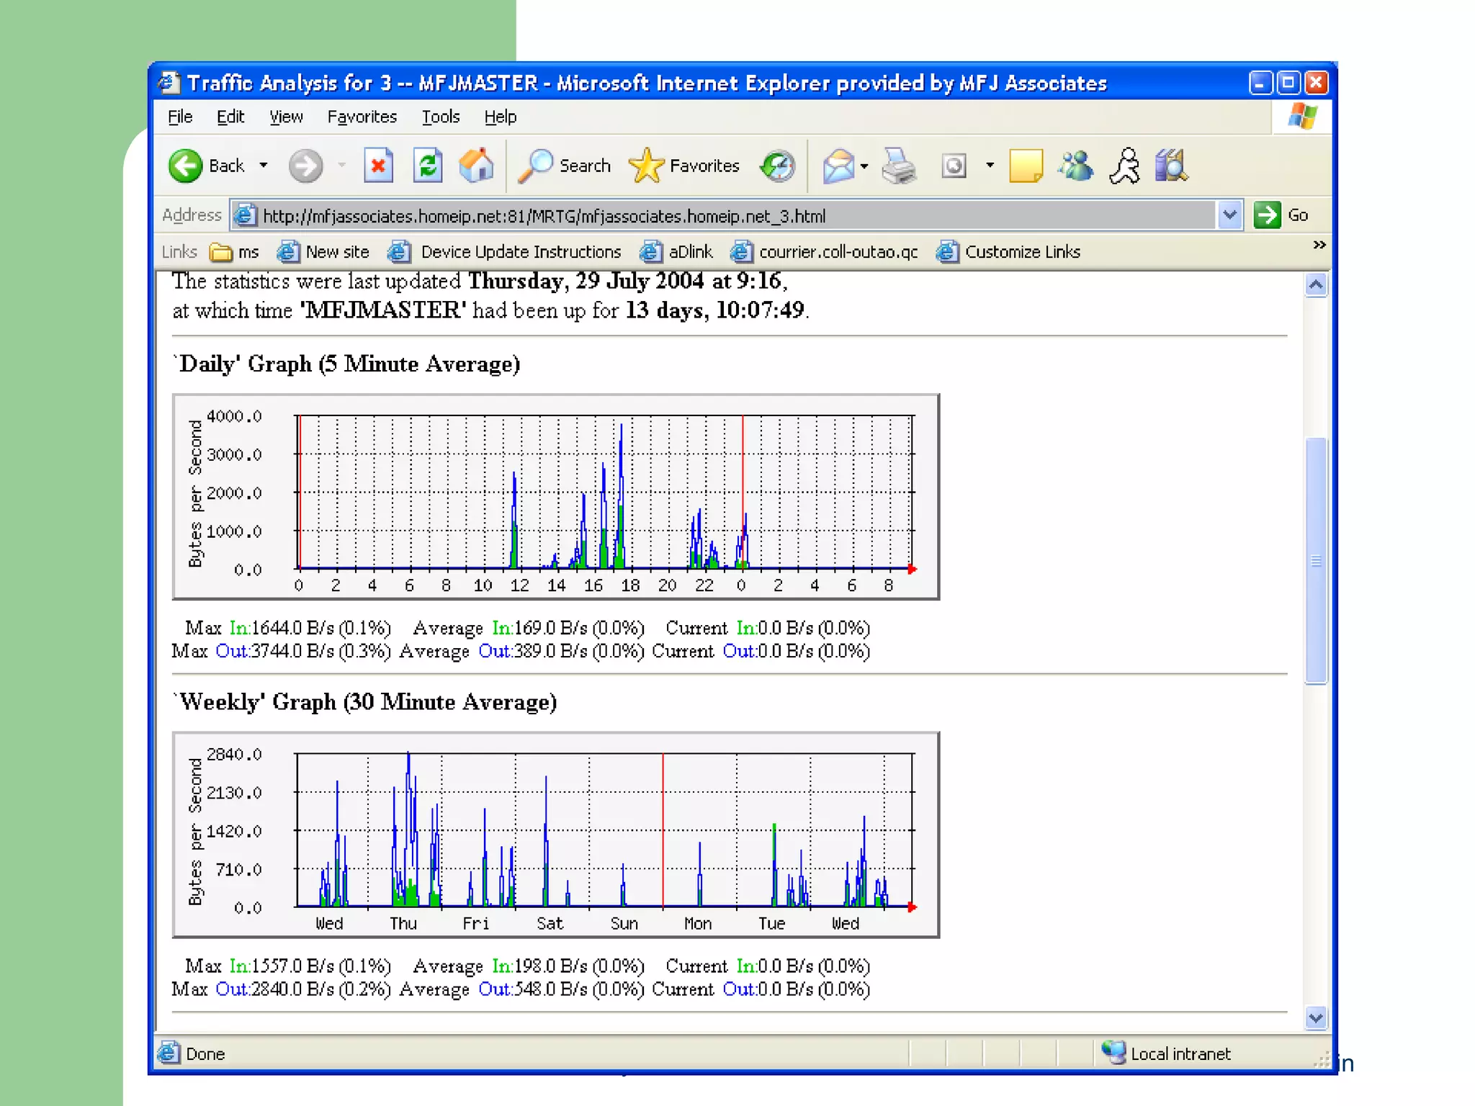Click the running figure toolbar icon
The width and height of the screenshot is (1475, 1106).
pos(1124,166)
